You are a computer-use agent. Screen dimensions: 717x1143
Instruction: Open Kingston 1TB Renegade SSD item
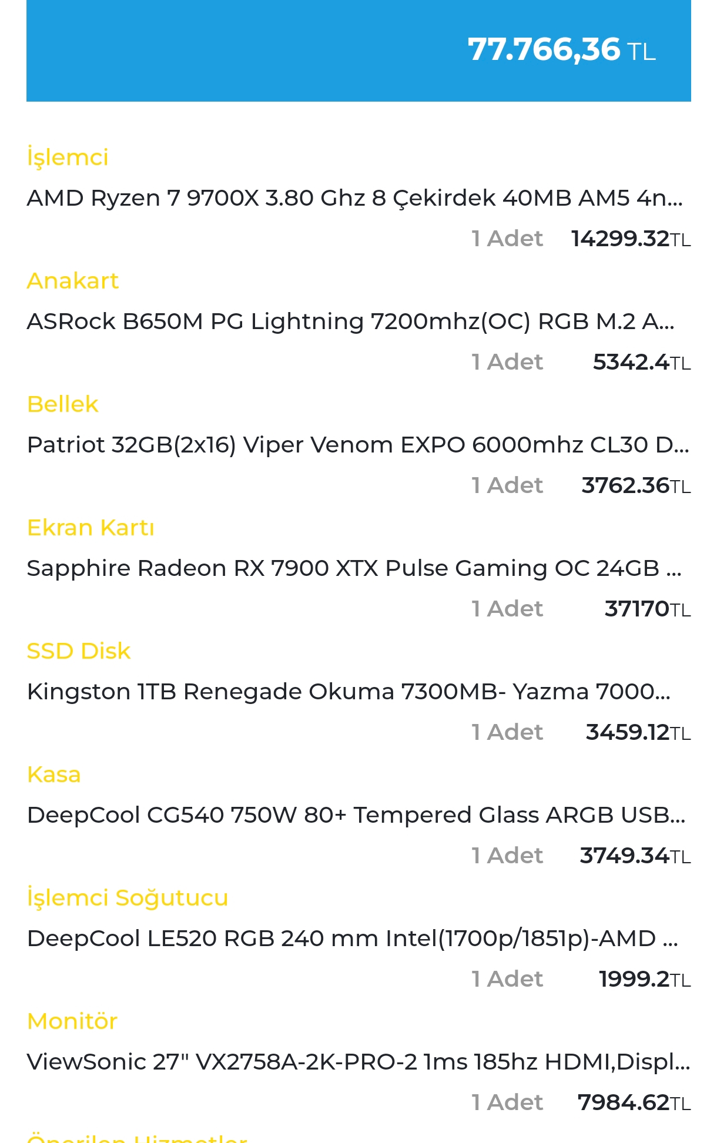(349, 692)
